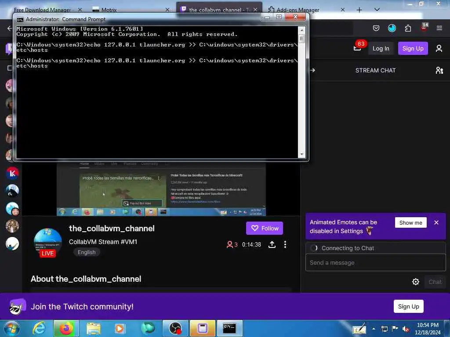The height and width of the screenshot is (337, 450).
Task: Click the Action Center flag icon
Action: coord(395,328)
